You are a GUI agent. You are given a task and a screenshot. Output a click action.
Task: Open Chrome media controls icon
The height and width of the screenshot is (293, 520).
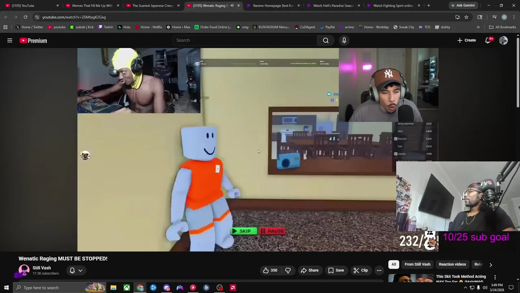point(494,17)
